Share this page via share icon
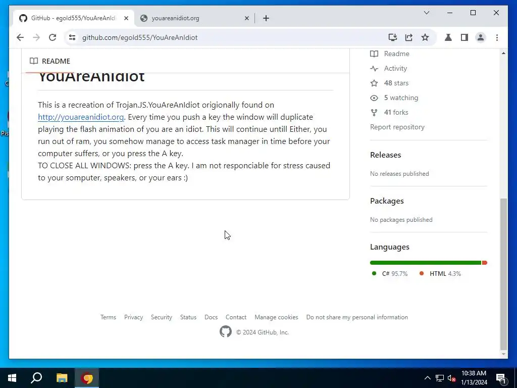This screenshot has width=517, height=388. pyautogui.click(x=409, y=37)
